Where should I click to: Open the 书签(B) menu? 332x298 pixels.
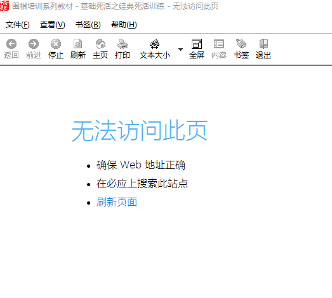(x=88, y=25)
